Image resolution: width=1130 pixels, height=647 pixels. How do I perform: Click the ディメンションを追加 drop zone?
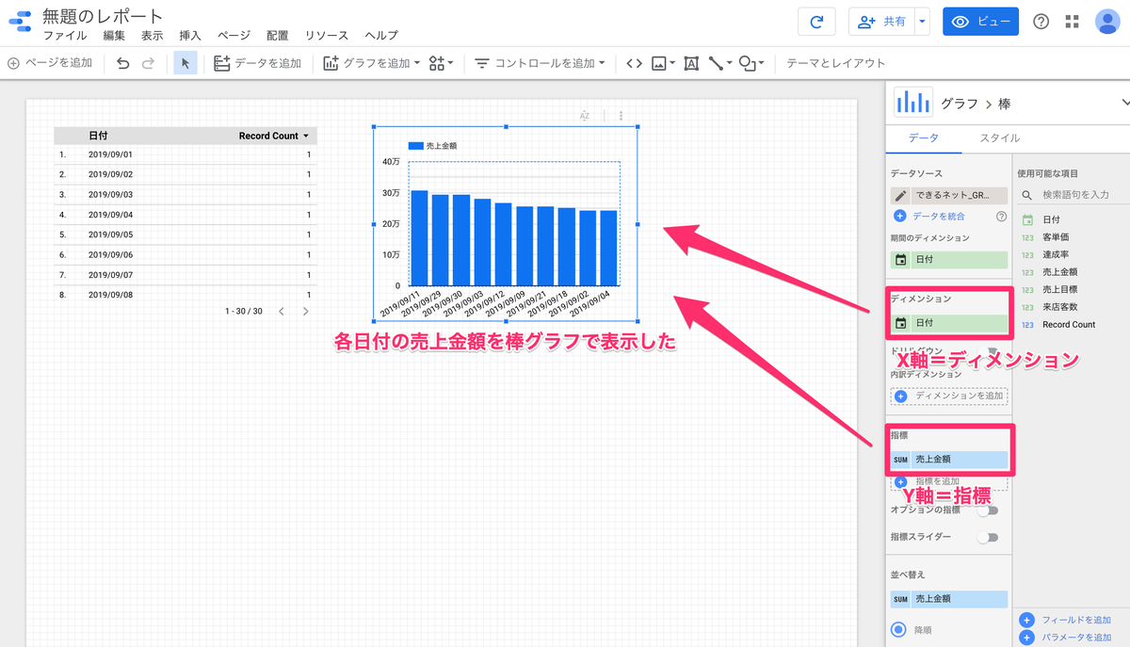(949, 396)
